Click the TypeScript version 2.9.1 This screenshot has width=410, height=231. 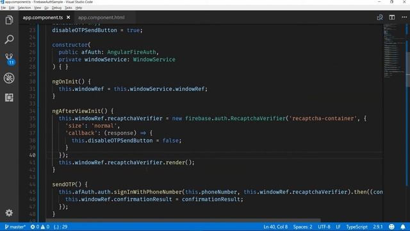(377, 227)
